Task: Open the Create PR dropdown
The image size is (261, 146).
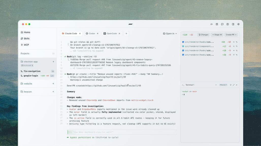Action: [x=231, y=35]
